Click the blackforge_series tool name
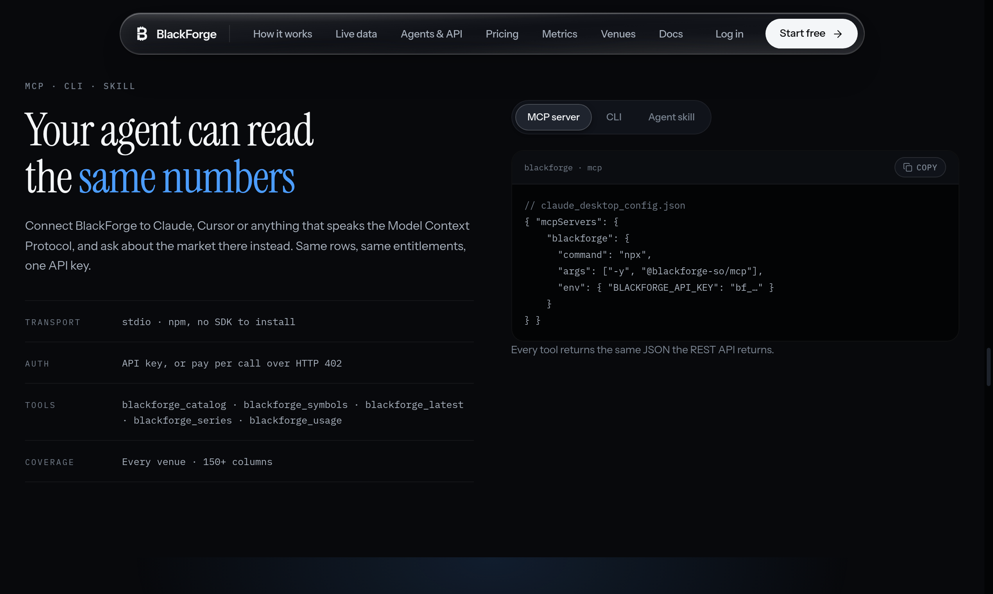 pyautogui.click(x=183, y=420)
